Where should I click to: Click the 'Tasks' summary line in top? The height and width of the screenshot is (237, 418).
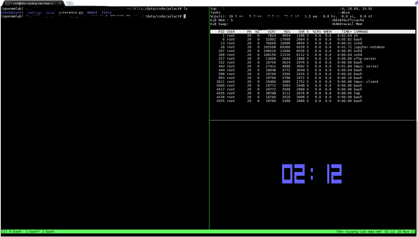280,13
